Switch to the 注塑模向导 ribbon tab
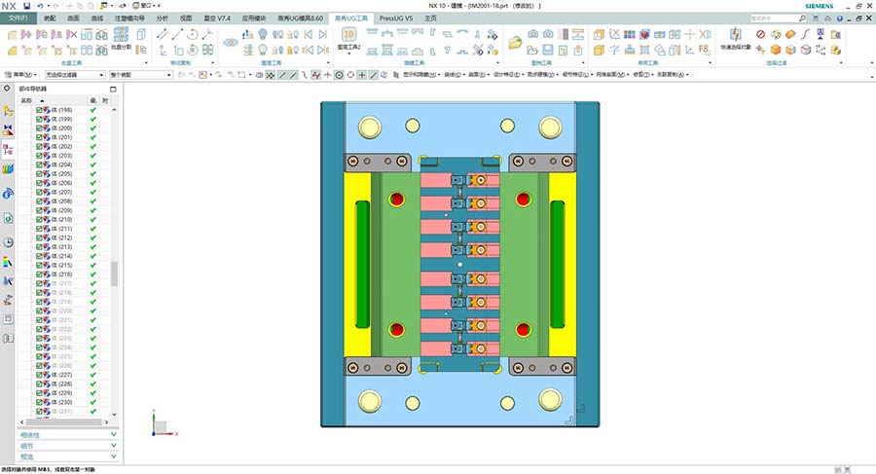 tap(129, 18)
